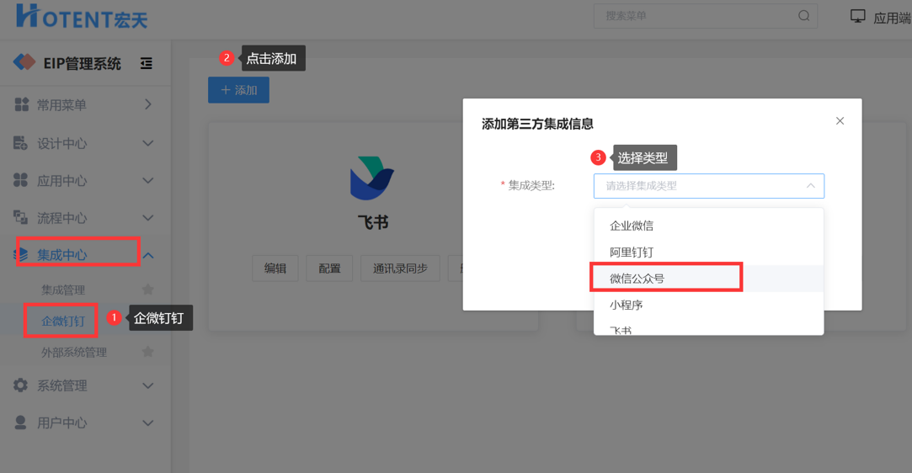This screenshot has width=912, height=473.
Task: Click the 应用端 link in header
Action: (x=892, y=18)
